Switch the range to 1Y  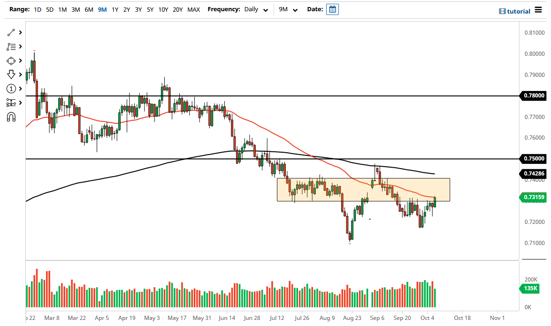(115, 9)
